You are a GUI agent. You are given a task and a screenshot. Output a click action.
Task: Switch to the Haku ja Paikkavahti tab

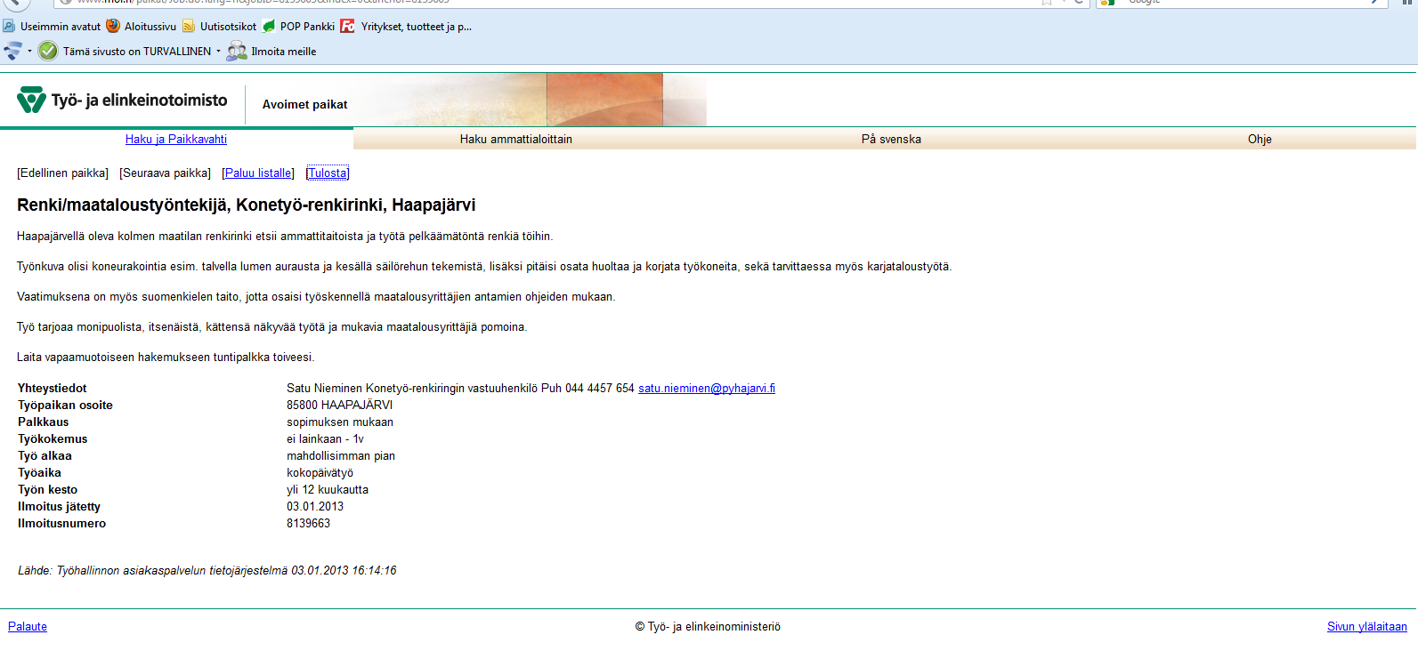click(176, 139)
